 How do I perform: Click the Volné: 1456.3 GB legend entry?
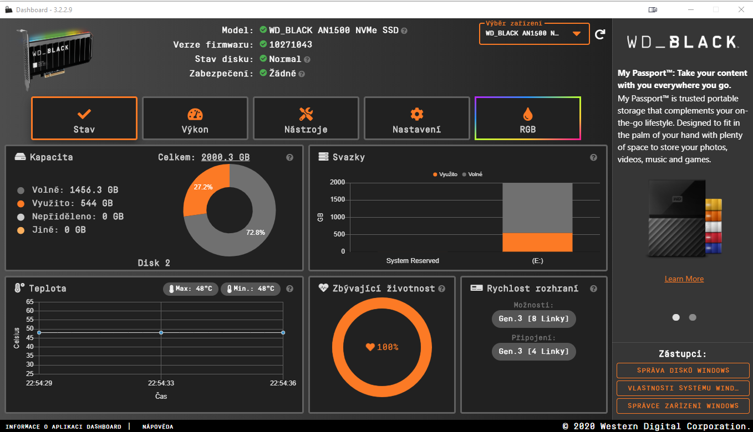click(x=68, y=190)
